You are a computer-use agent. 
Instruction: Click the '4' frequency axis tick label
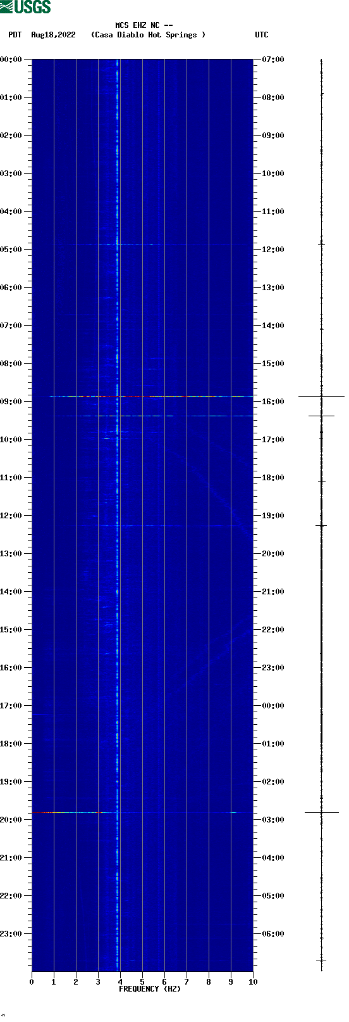[120, 982]
